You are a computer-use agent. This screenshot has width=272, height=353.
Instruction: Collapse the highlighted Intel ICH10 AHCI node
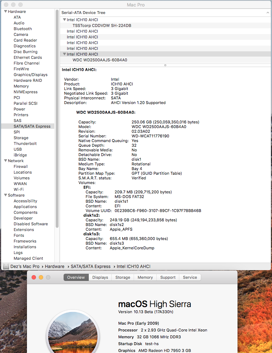[64, 54]
